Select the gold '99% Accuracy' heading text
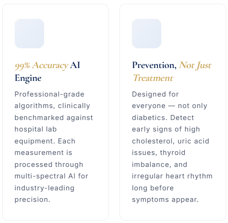The height and width of the screenshot is (223, 228). [41, 66]
